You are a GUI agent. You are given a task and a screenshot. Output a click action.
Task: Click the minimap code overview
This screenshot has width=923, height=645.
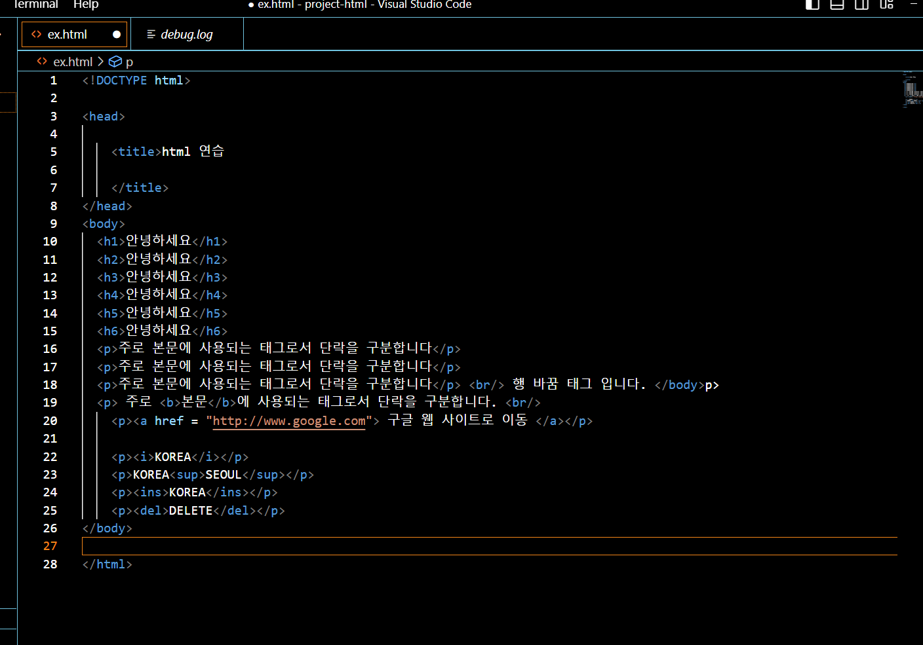913,89
